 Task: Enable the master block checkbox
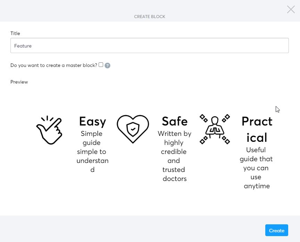(x=101, y=65)
